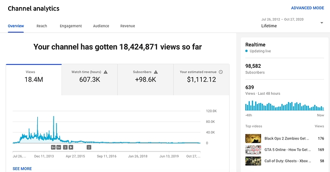330x172 pixels.
Task: Click the 80.0K y-axis label
Action: pos(210,121)
